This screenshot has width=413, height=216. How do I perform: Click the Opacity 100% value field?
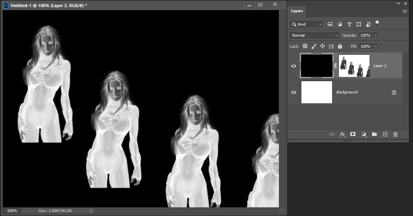click(366, 35)
